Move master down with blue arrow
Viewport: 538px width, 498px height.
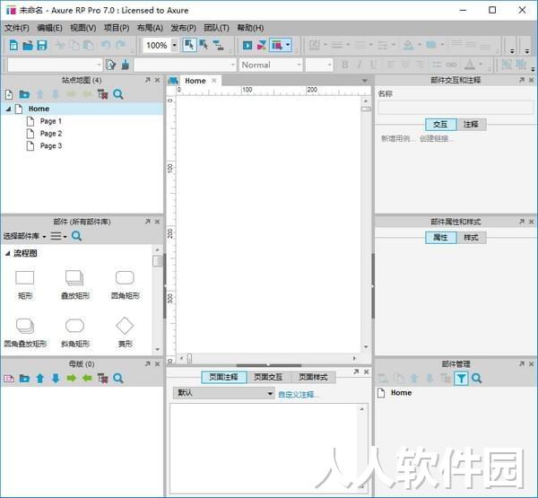pos(56,379)
